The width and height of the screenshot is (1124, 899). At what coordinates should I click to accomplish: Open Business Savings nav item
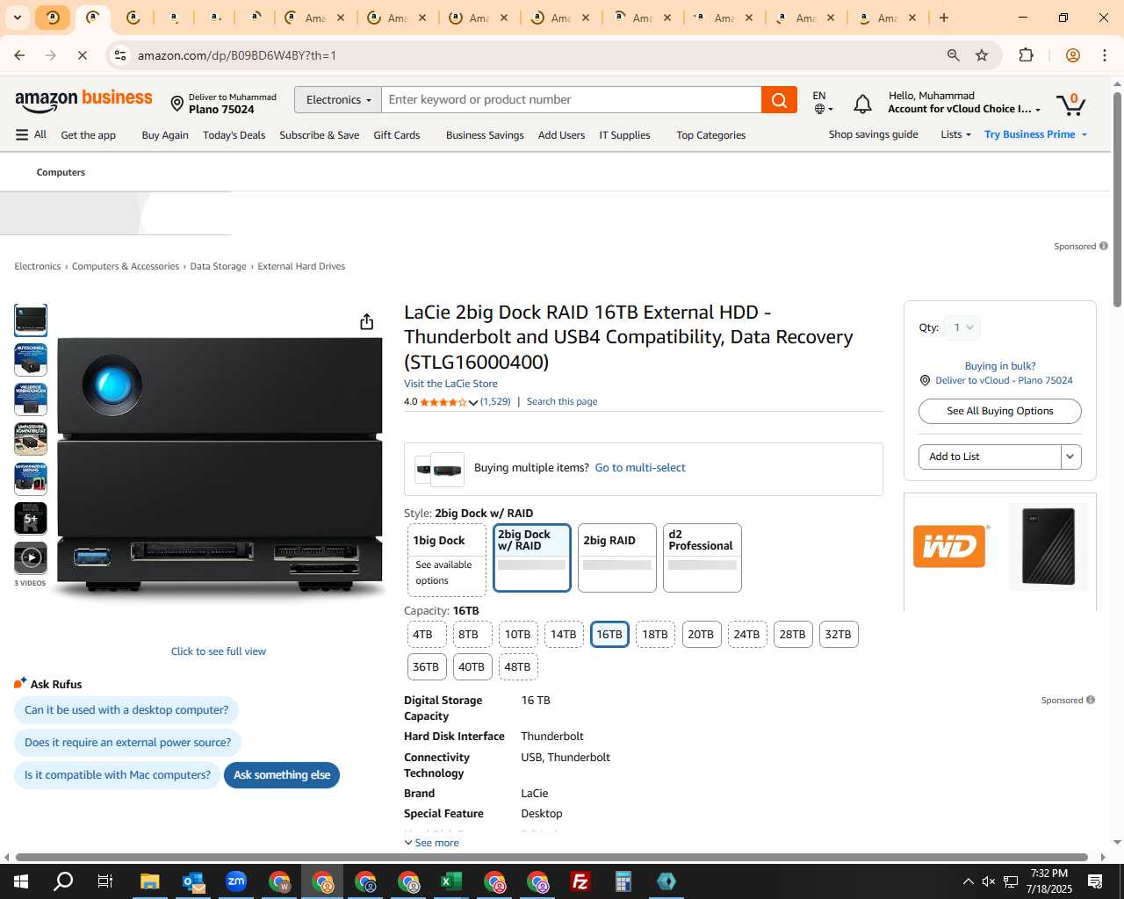(485, 135)
